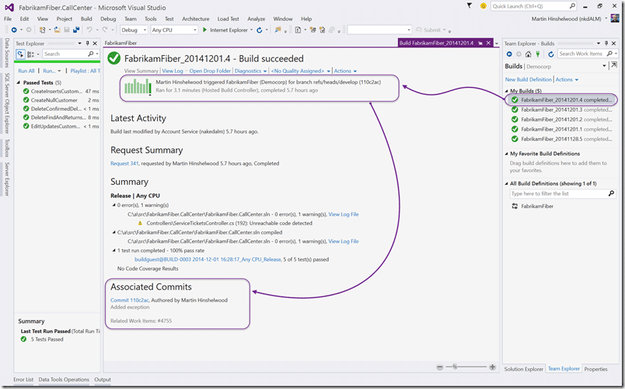Select the FabrikamFiber document tab
This screenshot has width=625, height=389.
120,43
